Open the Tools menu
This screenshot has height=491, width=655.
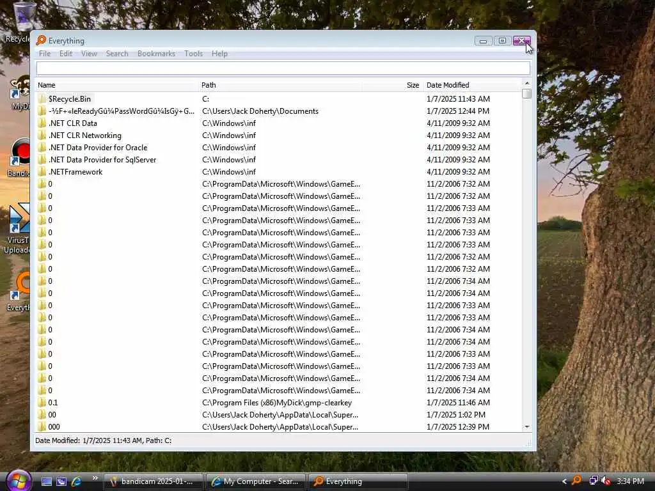click(193, 54)
